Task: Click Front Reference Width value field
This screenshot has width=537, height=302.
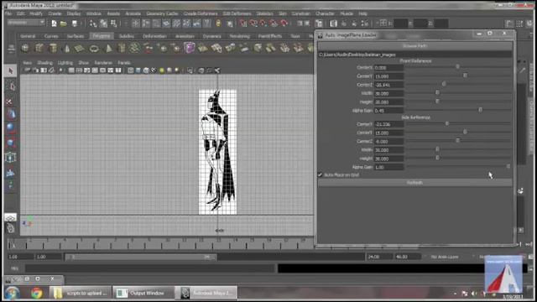Action: tap(388, 93)
